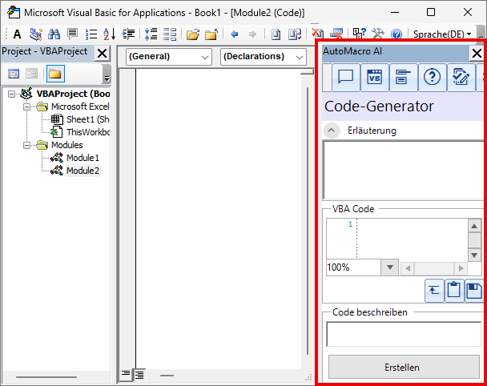Screen dimensions: 487x386
Task: Collapse the Erläuterung section
Action: [x=331, y=131]
